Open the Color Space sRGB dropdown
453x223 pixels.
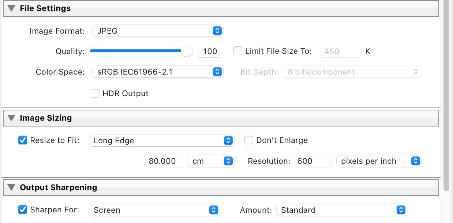pos(158,72)
